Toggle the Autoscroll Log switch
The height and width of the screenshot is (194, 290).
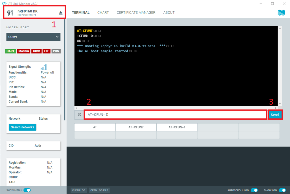[x=254, y=190]
